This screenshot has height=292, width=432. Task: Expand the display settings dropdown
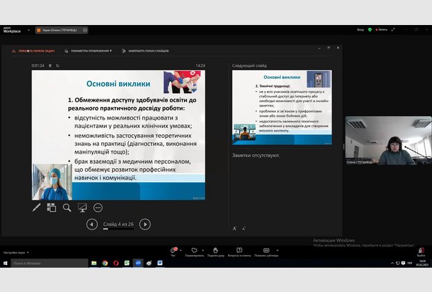tap(91, 51)
